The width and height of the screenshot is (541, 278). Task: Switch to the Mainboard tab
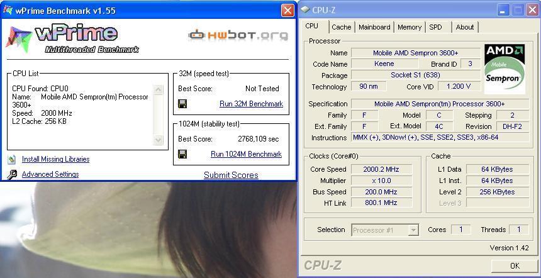pos(374,27)
